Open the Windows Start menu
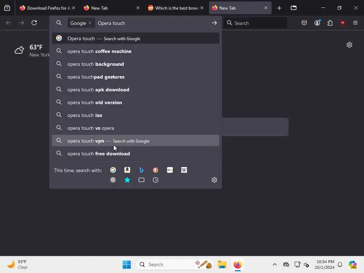Image resolution: width=364 pixels, height=273 pixels. click(127, 264)
